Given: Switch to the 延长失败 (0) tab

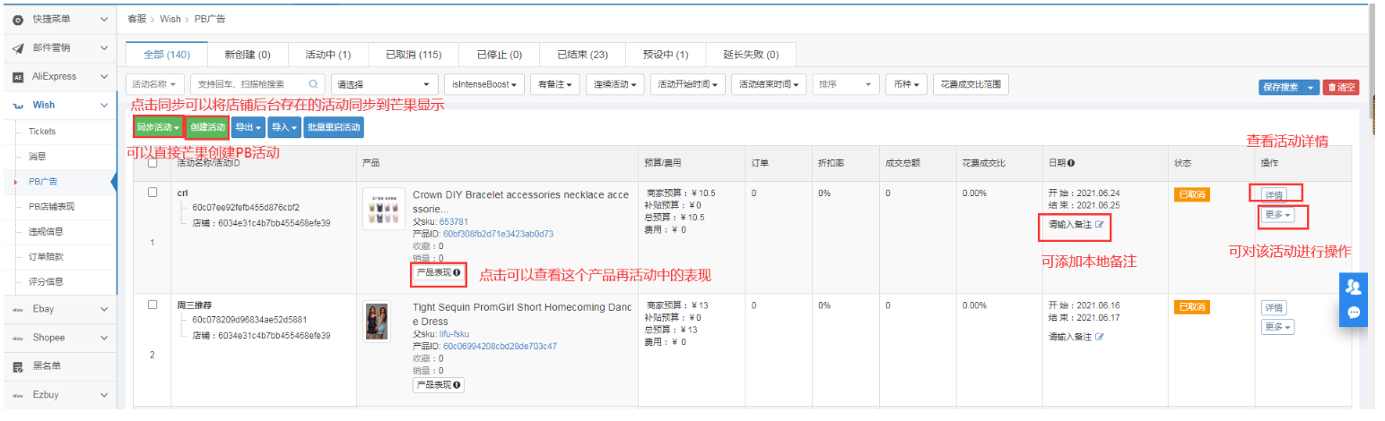Looking at the screenshot, I should tap(750, 55).
